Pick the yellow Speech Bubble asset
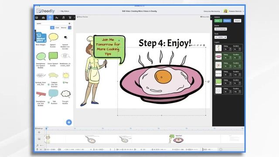Screen dimensions: 279x157 (x=53, y=38)
